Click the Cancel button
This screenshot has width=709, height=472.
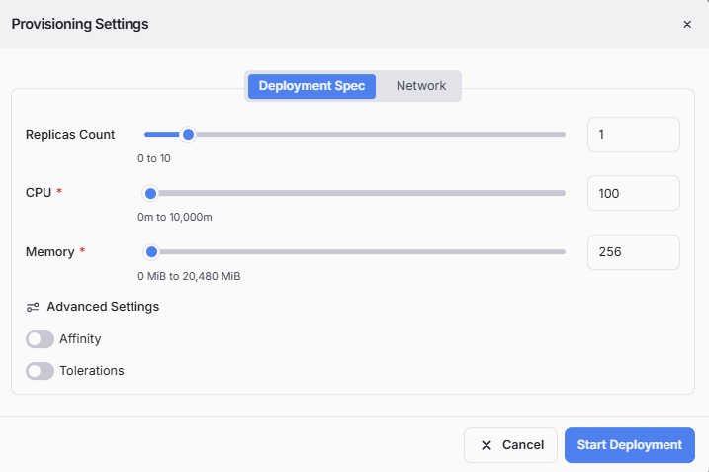pyautogui.click(x=510, y=445)
